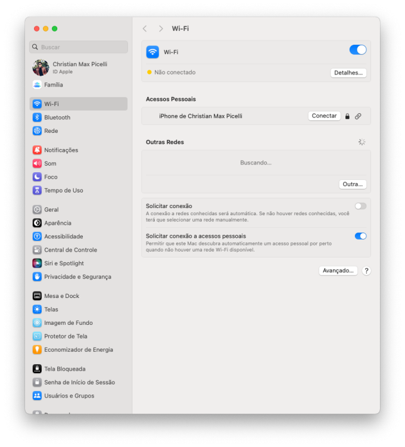Open the Avançado... settings button
The width and height of the screenshot is (405, 447).
pos(338,271)
